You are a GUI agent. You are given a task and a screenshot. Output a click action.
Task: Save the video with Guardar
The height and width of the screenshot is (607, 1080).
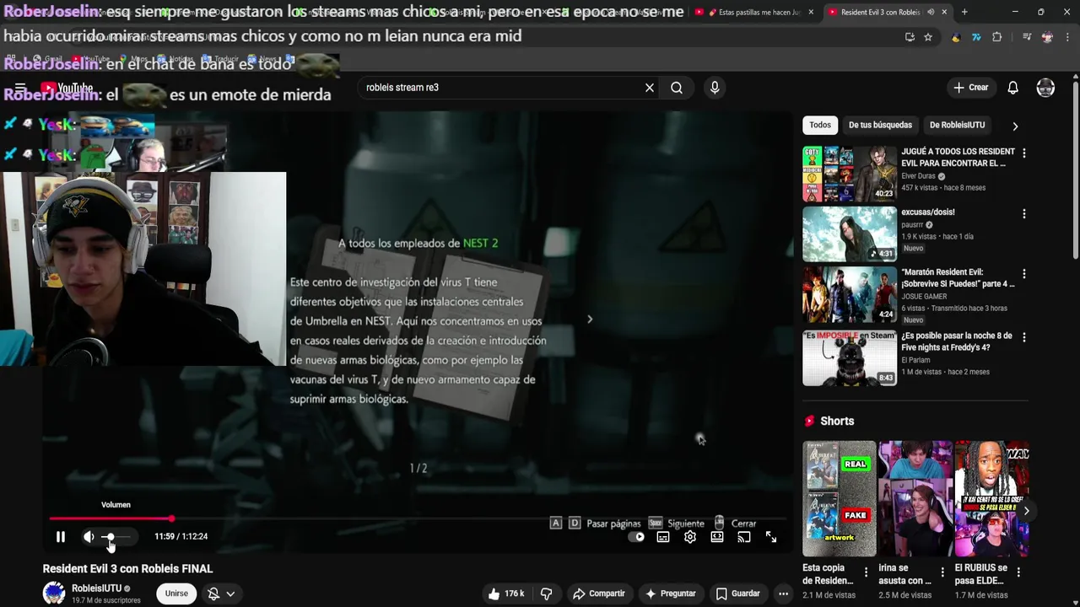(738, 594)
